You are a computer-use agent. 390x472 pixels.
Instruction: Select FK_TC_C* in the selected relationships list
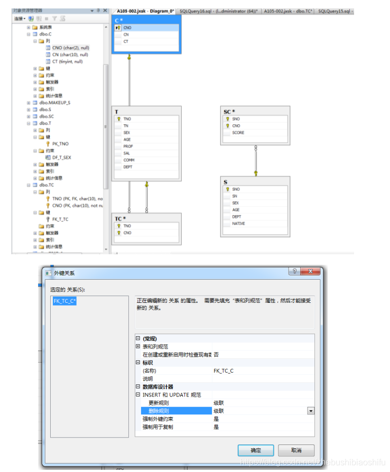click(x=64, y=301)
